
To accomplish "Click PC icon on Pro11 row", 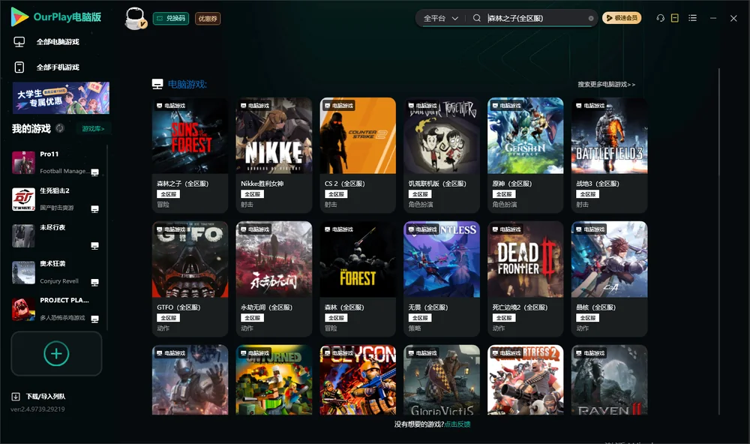I will tap(94, 172).
